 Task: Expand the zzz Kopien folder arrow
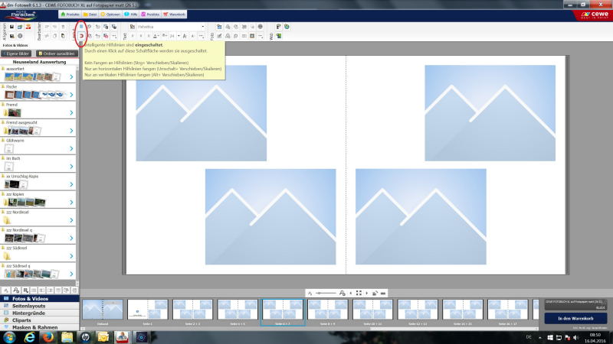[71, 203]
